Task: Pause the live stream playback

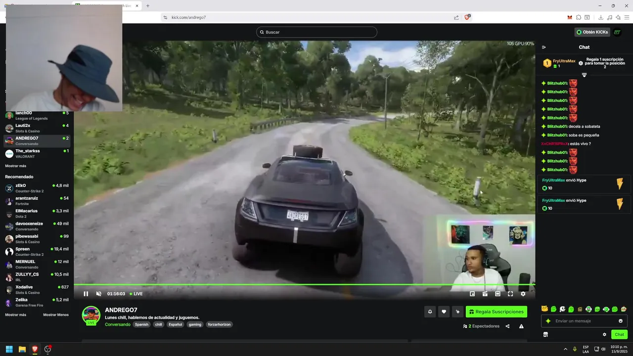Action: coord(86,294)
